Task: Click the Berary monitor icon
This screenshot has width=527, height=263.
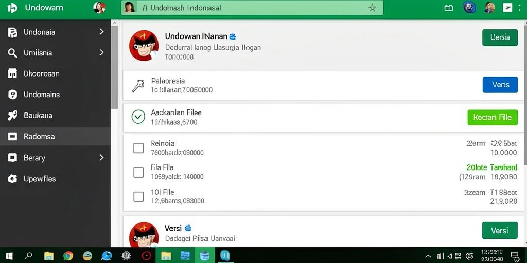Action: point(12,157)
